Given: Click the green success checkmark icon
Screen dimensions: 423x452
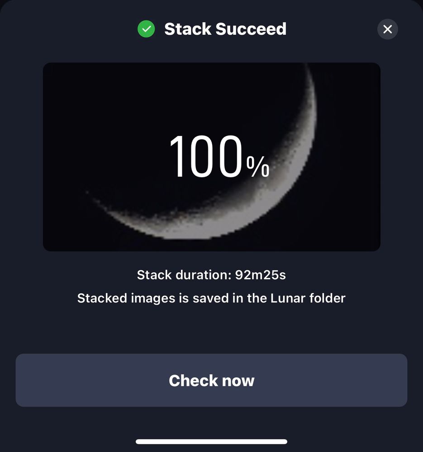Looking at the screenshot, I should click(x=146, y=29).
